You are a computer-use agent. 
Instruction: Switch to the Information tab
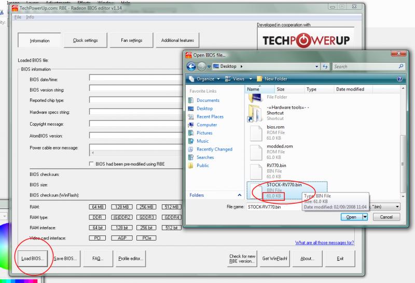tap(39, 41)
